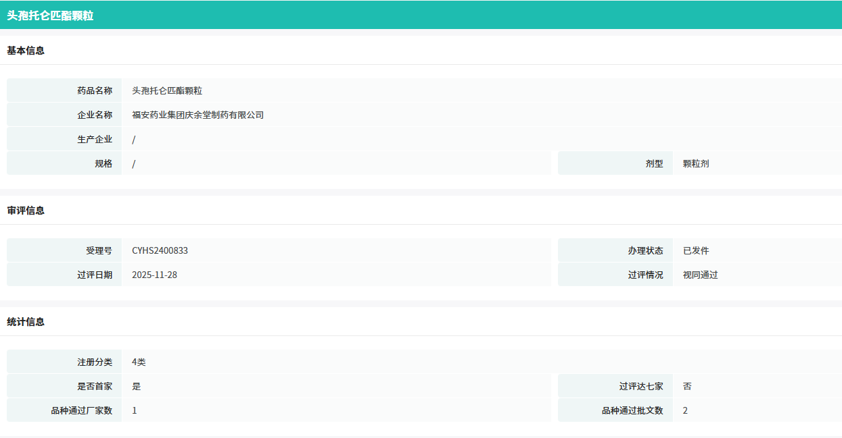Click the 规格 field label
Screen dimensions: 842x438
click(103, 163)
